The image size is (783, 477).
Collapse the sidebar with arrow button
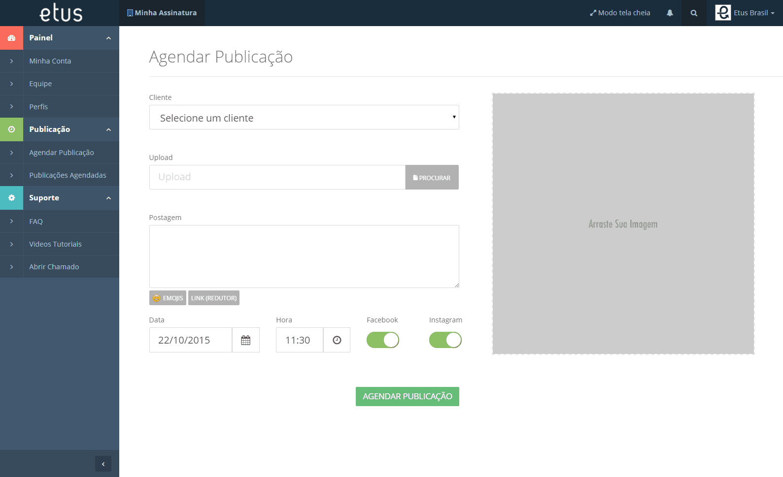(103, 464)
